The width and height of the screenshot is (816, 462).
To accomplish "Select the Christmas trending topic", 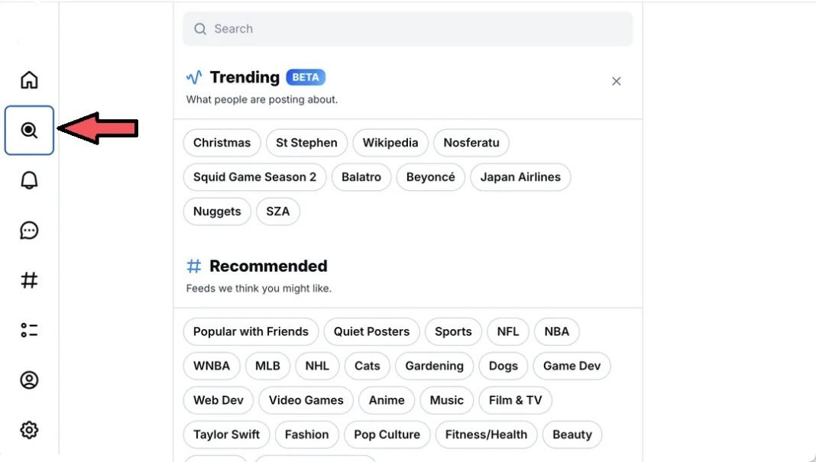I will 222,143.
